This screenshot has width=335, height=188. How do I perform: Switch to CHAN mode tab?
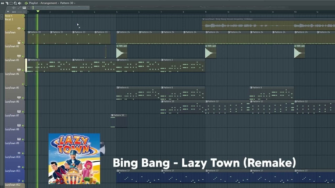(19, 12)
